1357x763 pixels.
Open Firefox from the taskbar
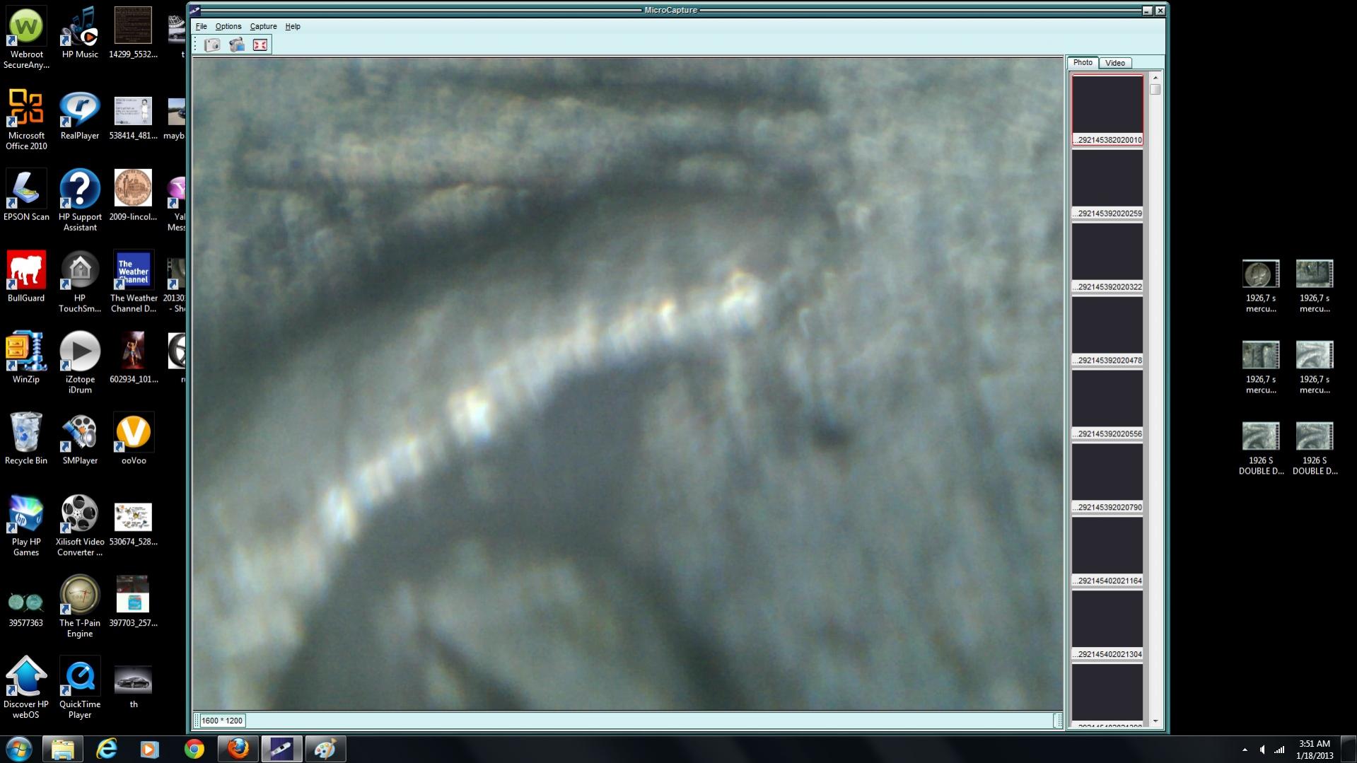[x=238, y=749]
